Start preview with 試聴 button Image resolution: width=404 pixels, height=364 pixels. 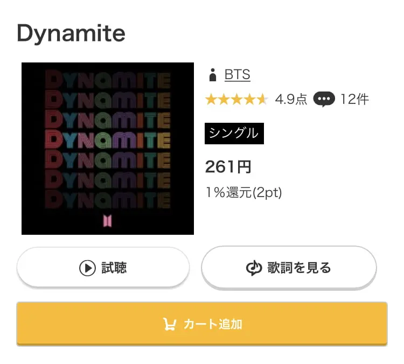click(x=103, y=268)
